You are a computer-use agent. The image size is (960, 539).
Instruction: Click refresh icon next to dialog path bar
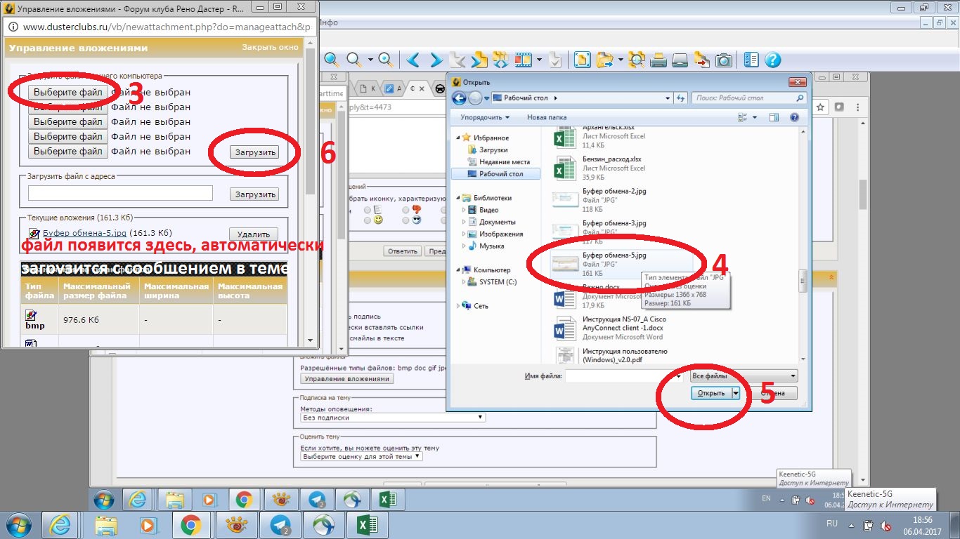(x=680, y=98)
